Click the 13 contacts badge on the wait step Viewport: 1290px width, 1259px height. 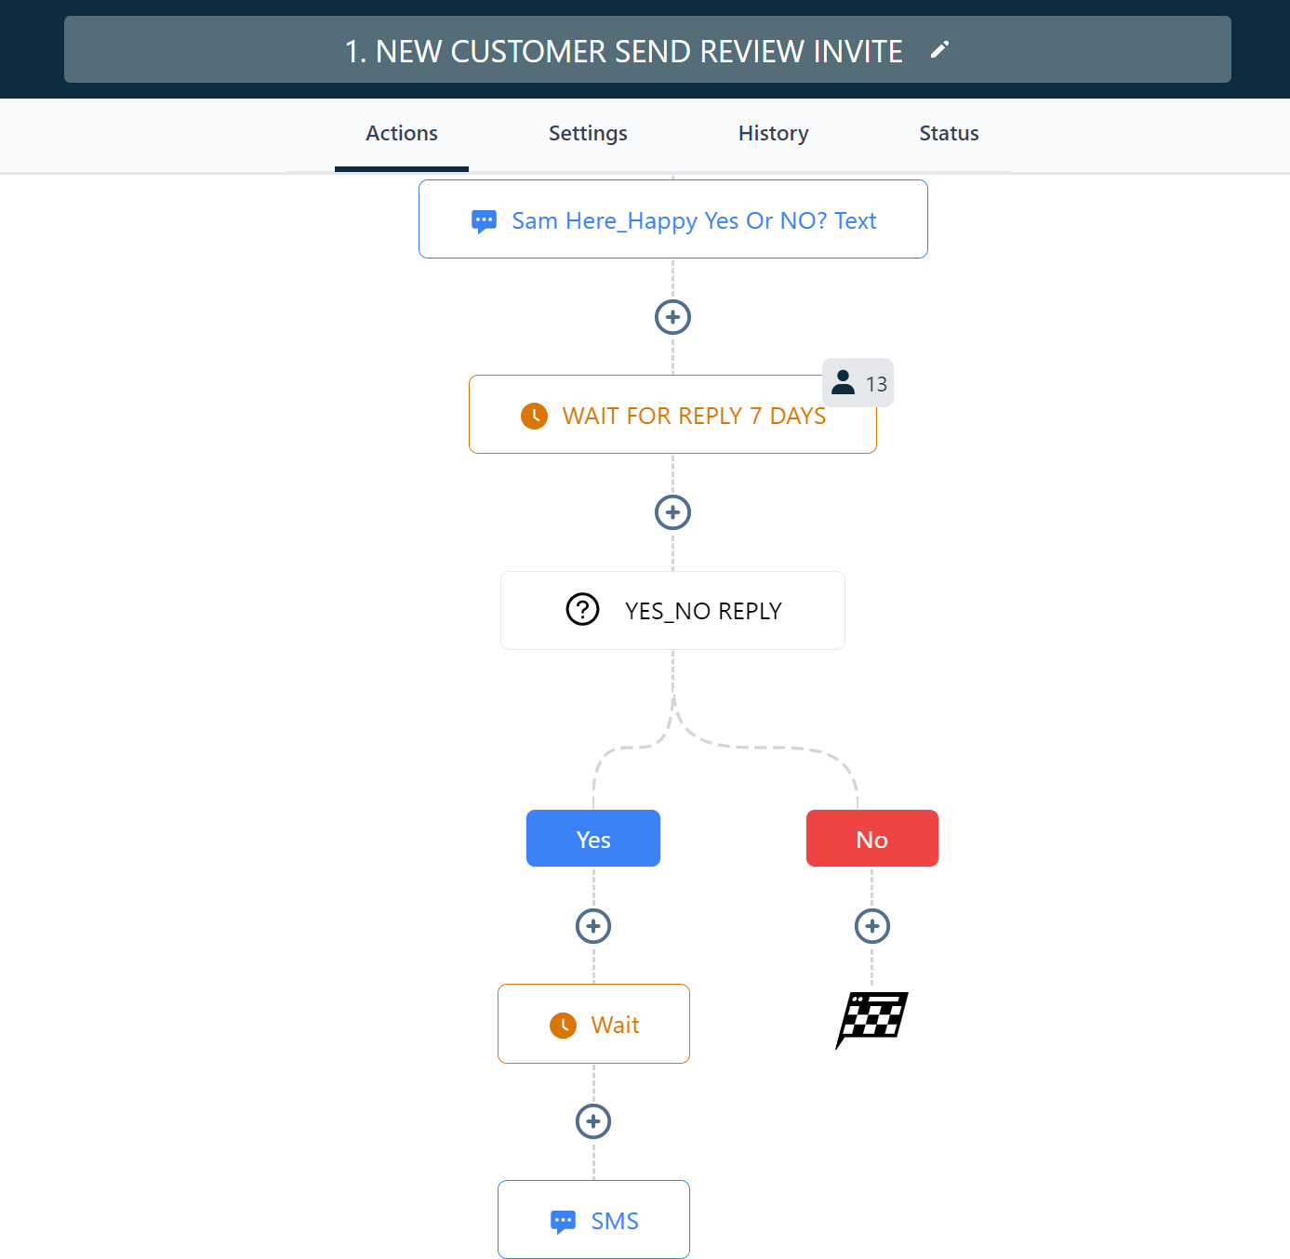coord(858,382)
